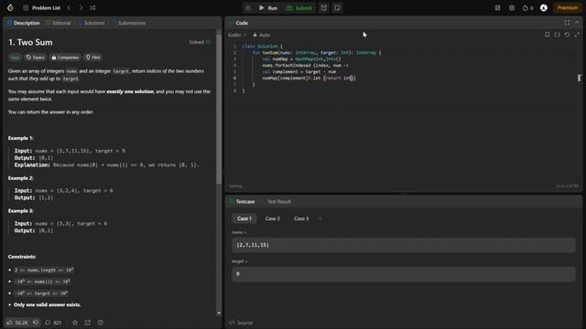
Task: Click the debugger icon left of Run
Action: click(248, 8)
